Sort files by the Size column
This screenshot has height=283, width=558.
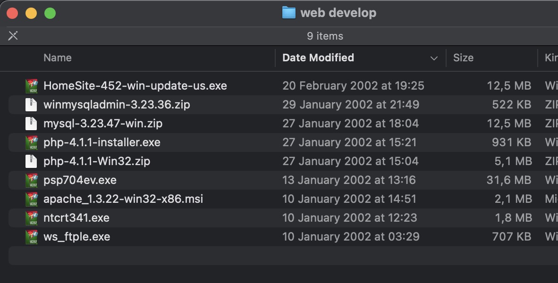pyautogui.click(x=463, y=58)
